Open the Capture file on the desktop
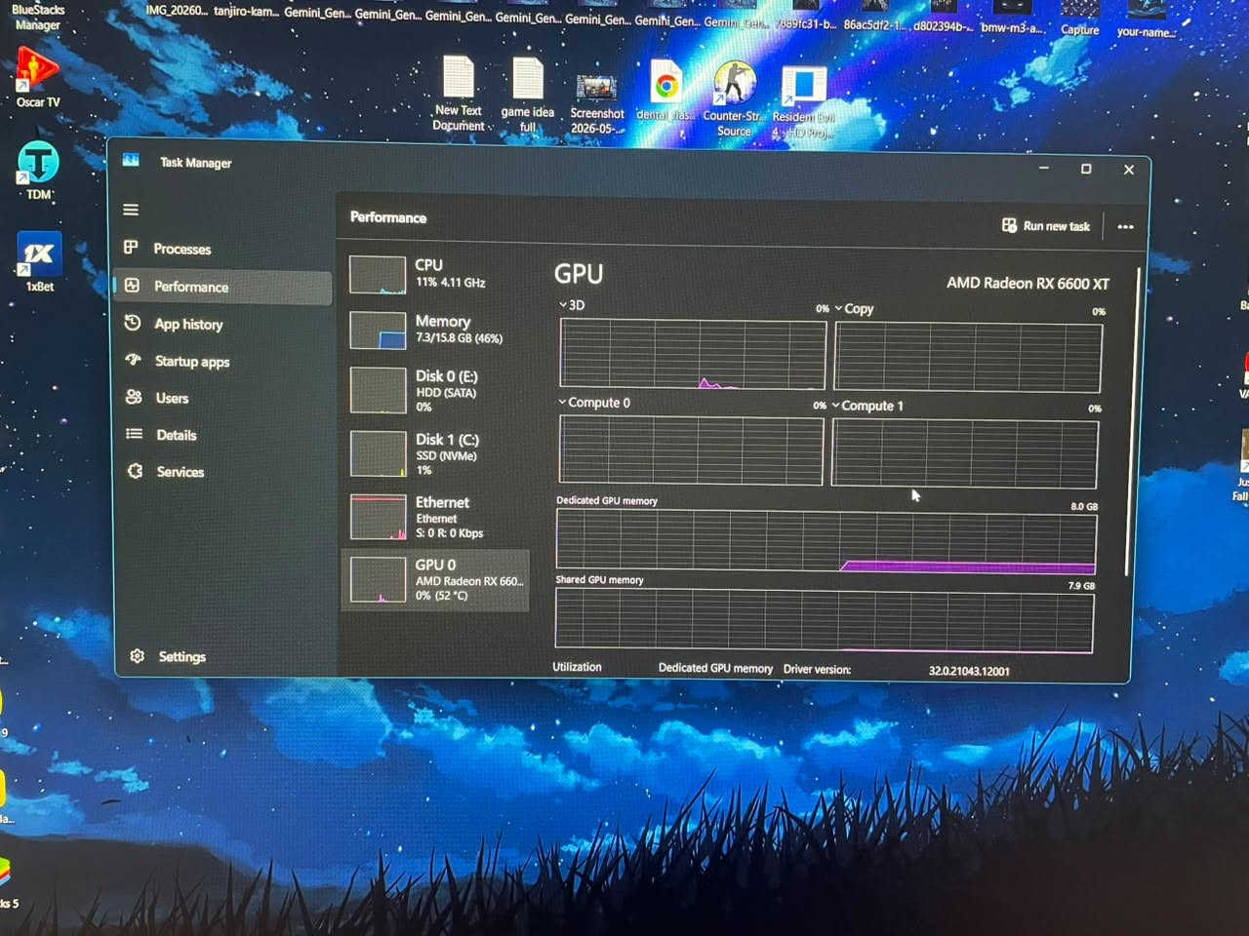Image resolution: width=1249 pixels, height=936 pixels. [x=1080, y=19]
